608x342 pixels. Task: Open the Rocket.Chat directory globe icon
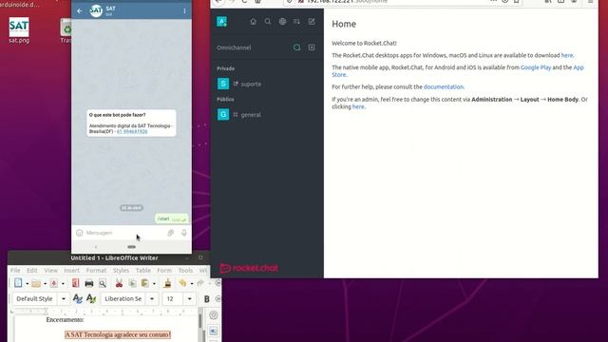pos(282,22)
